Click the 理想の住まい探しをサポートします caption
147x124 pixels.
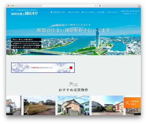click(x=26, y=47)
